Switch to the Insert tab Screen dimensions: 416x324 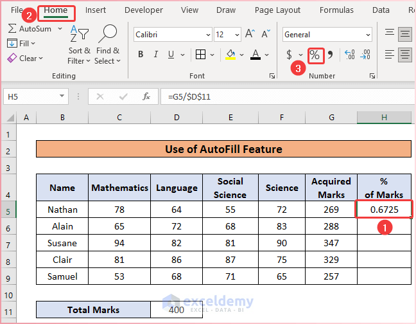click(x=96, y=10)
